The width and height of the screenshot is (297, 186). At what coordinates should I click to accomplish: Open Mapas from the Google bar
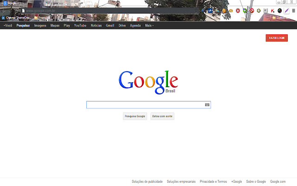tap(55, 26)
